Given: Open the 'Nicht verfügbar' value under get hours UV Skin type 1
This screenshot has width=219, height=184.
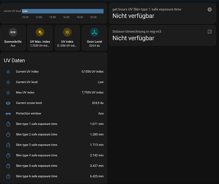Looking at the screenshot, I should pyautogui.click(x=134, y=16).
